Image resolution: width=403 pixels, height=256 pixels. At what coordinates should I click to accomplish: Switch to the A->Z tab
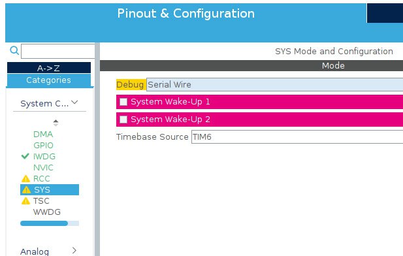coord(49,68)
